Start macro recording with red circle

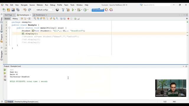(68, 19)
